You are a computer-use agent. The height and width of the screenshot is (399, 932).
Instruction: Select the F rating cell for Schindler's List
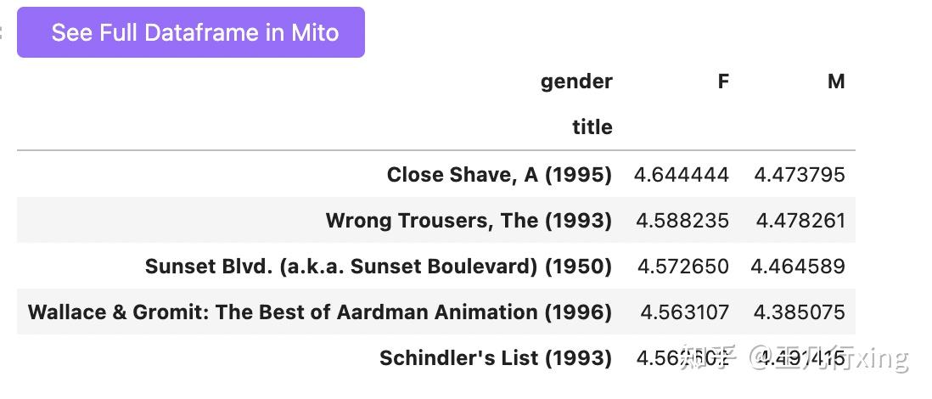(x=682, y=358)
